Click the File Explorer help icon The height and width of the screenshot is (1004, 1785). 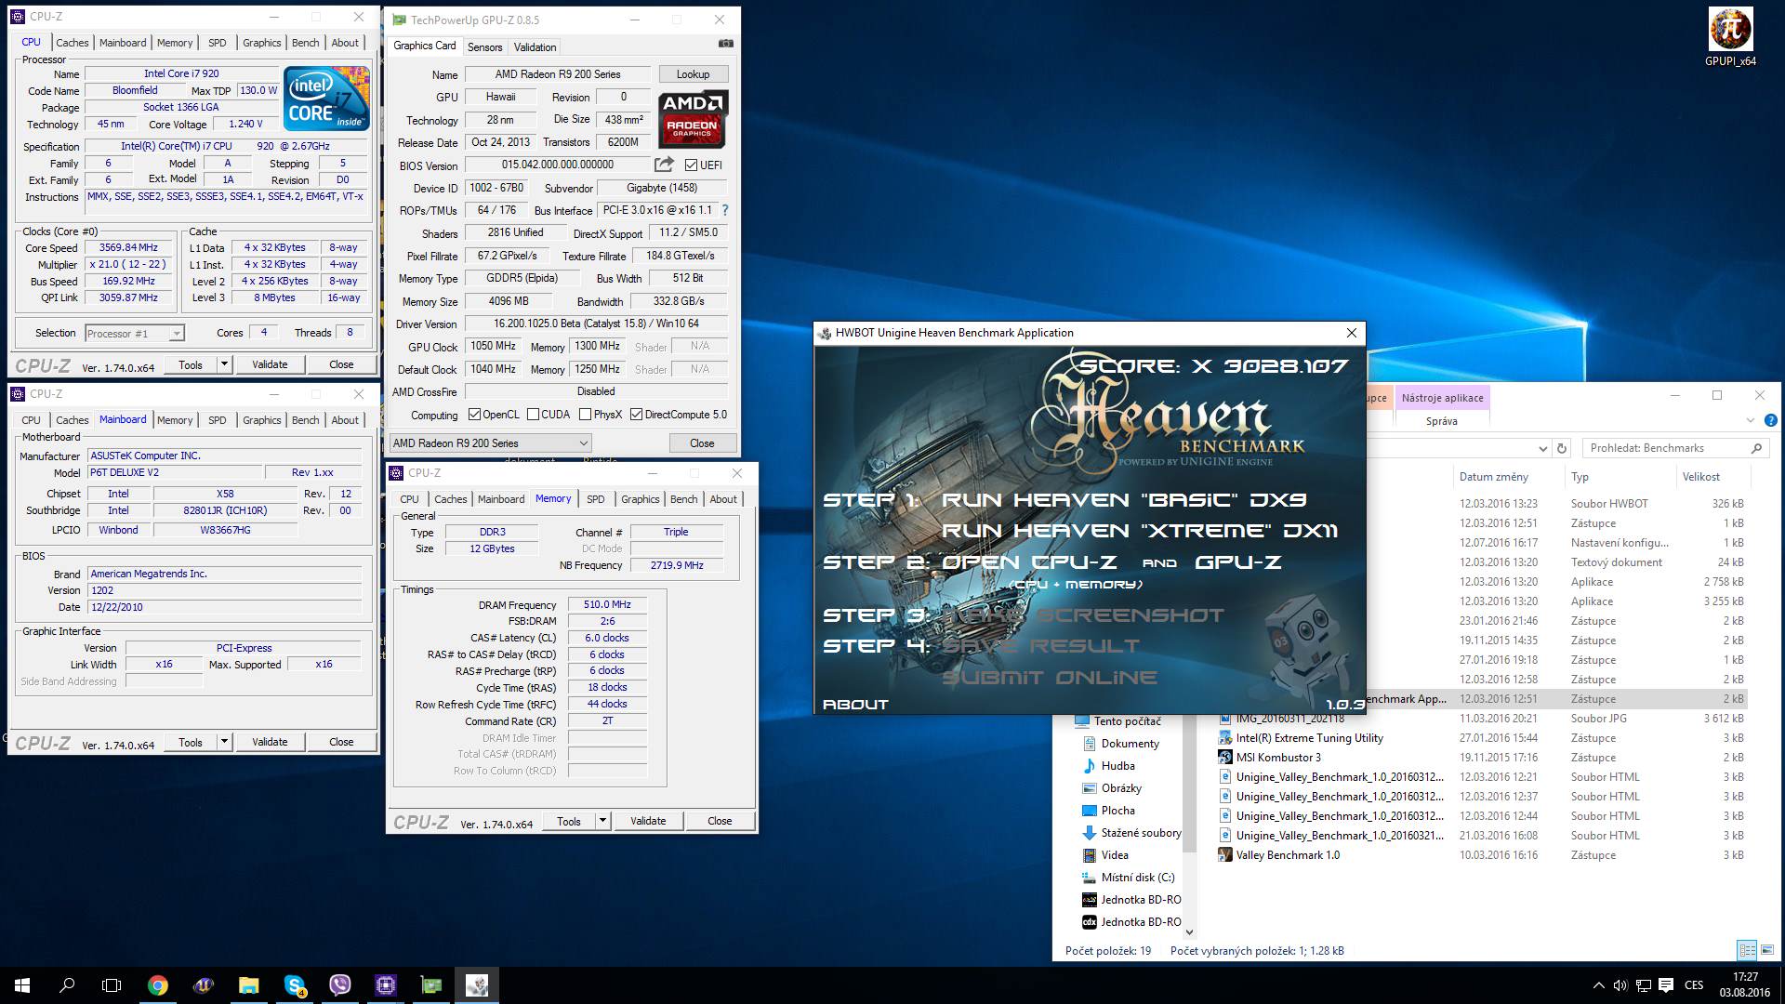tap(1770, 420)
